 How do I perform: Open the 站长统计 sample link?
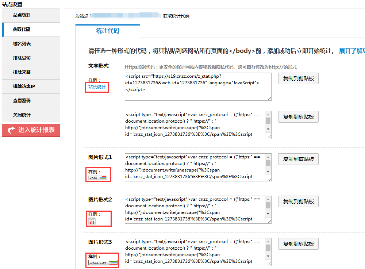97,87
